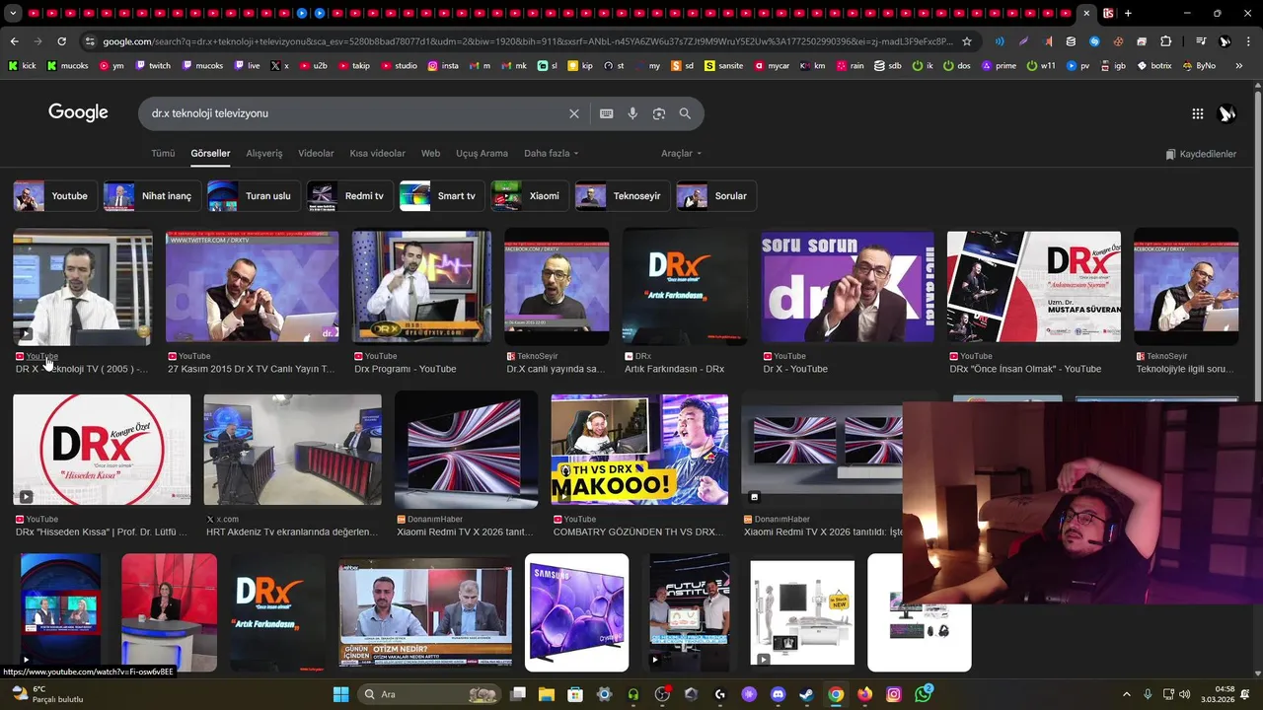1263x710 pixels.
Task: Switch to the Uçuş Arama tab
Action: point(482,154)
